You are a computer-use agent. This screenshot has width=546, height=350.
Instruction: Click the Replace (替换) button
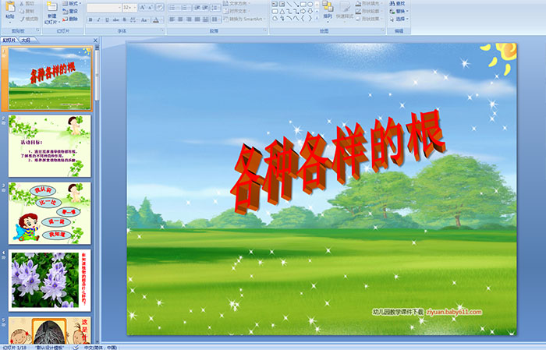[399, 11]
